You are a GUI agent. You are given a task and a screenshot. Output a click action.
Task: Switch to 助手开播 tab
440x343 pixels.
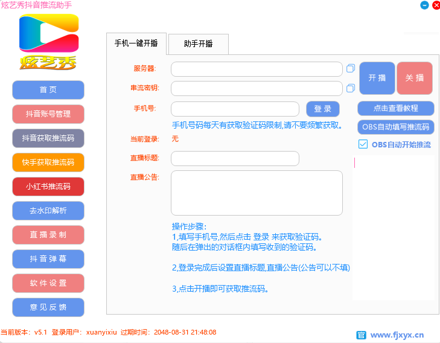tap(199, 44)
